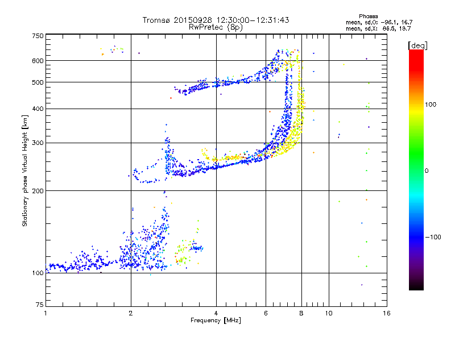Screen dimensions: 455x341
Task: Click the colorbar tick label "-100"
Action: click(433, 237)
